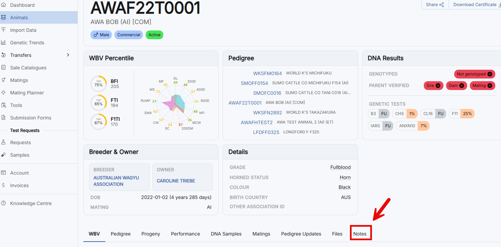Click the Invoices dollar icon
Image resolution: width=501 pixels, height=247 pixels.
[x=3, y=185]
